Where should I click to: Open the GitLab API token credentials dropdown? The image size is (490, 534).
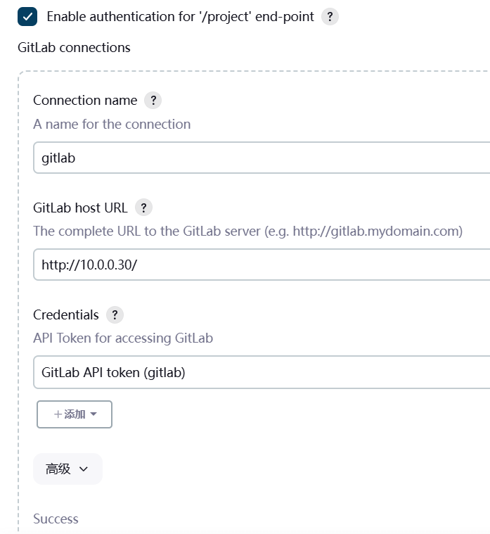click(x=260, y=372)
